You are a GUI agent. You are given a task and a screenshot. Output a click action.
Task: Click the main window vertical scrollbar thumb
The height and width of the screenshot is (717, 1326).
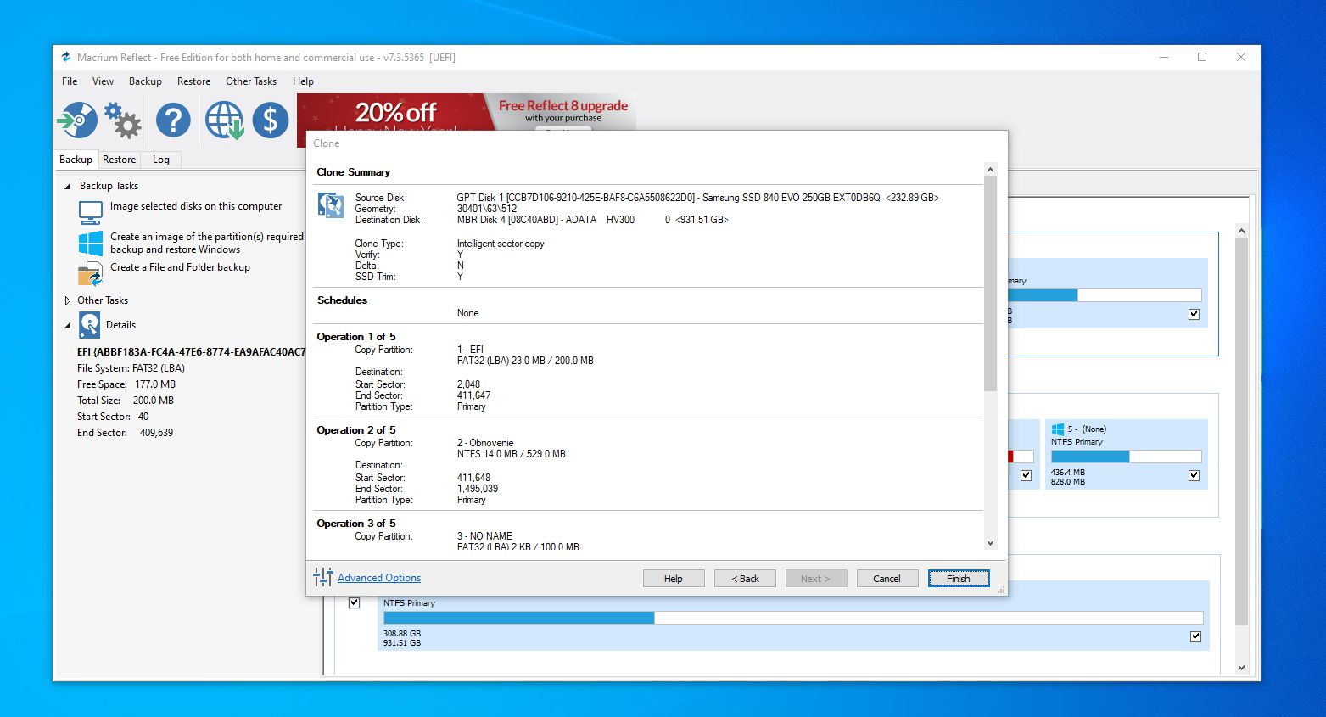coord(1241,432)
